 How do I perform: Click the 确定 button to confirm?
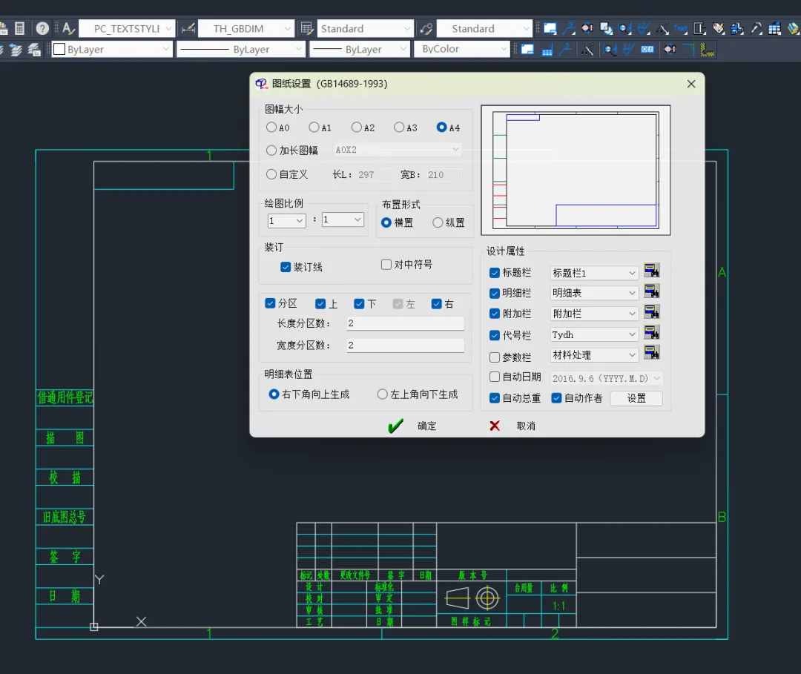point(414,426)
